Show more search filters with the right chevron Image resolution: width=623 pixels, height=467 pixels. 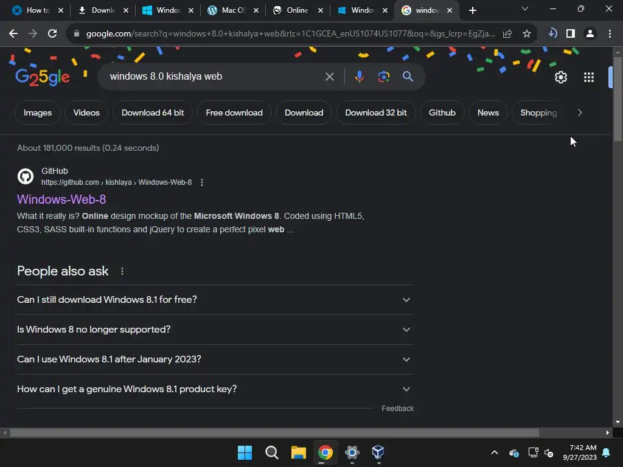click(580, 112)
